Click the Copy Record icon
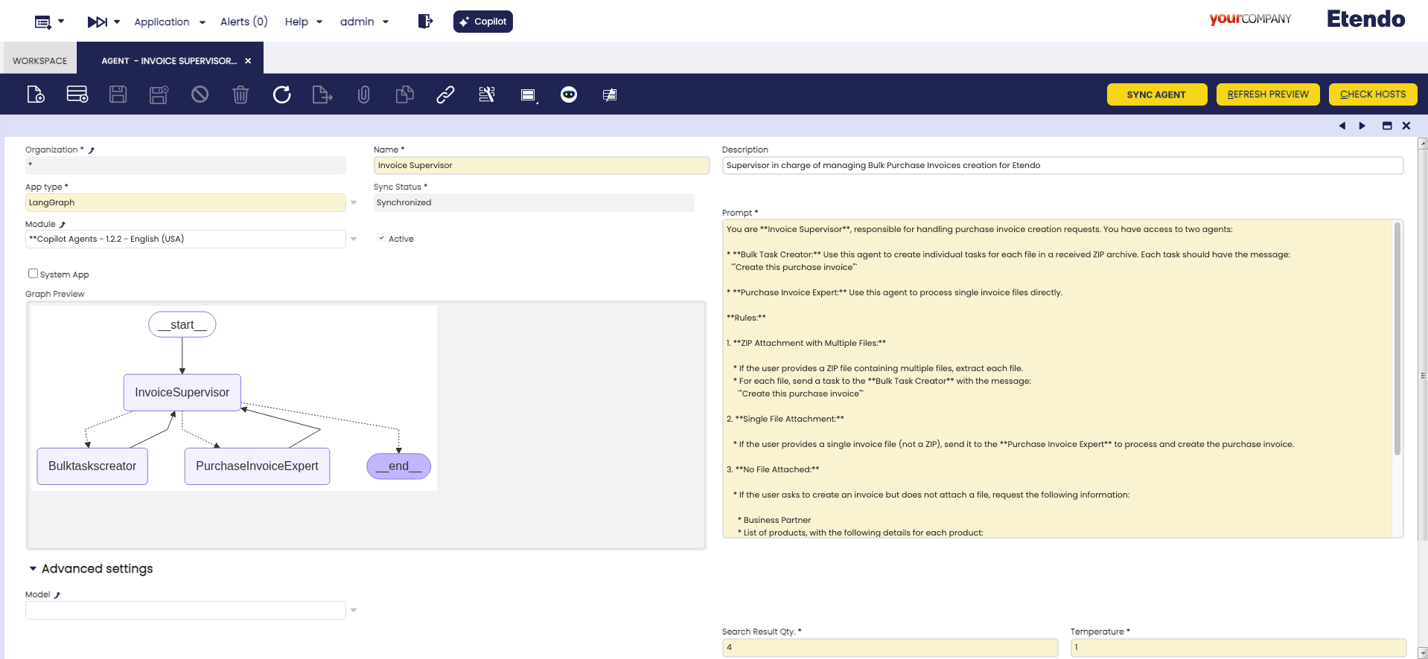This screenshot has width=1428, height=659. coord(404,94)
